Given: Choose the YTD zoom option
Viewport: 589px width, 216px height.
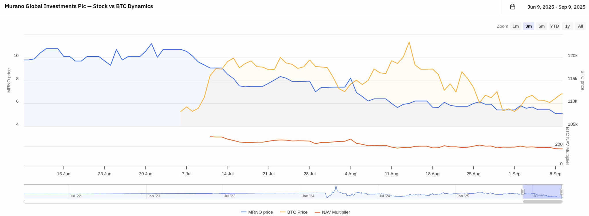Looking at the screenshot, I should (x=554, y=26).
